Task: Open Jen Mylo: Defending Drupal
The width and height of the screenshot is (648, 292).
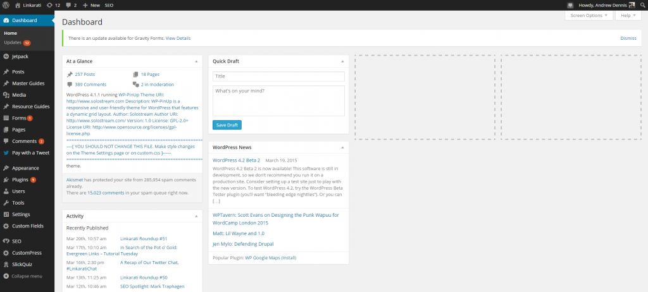Action: click(x=243, y=244)
